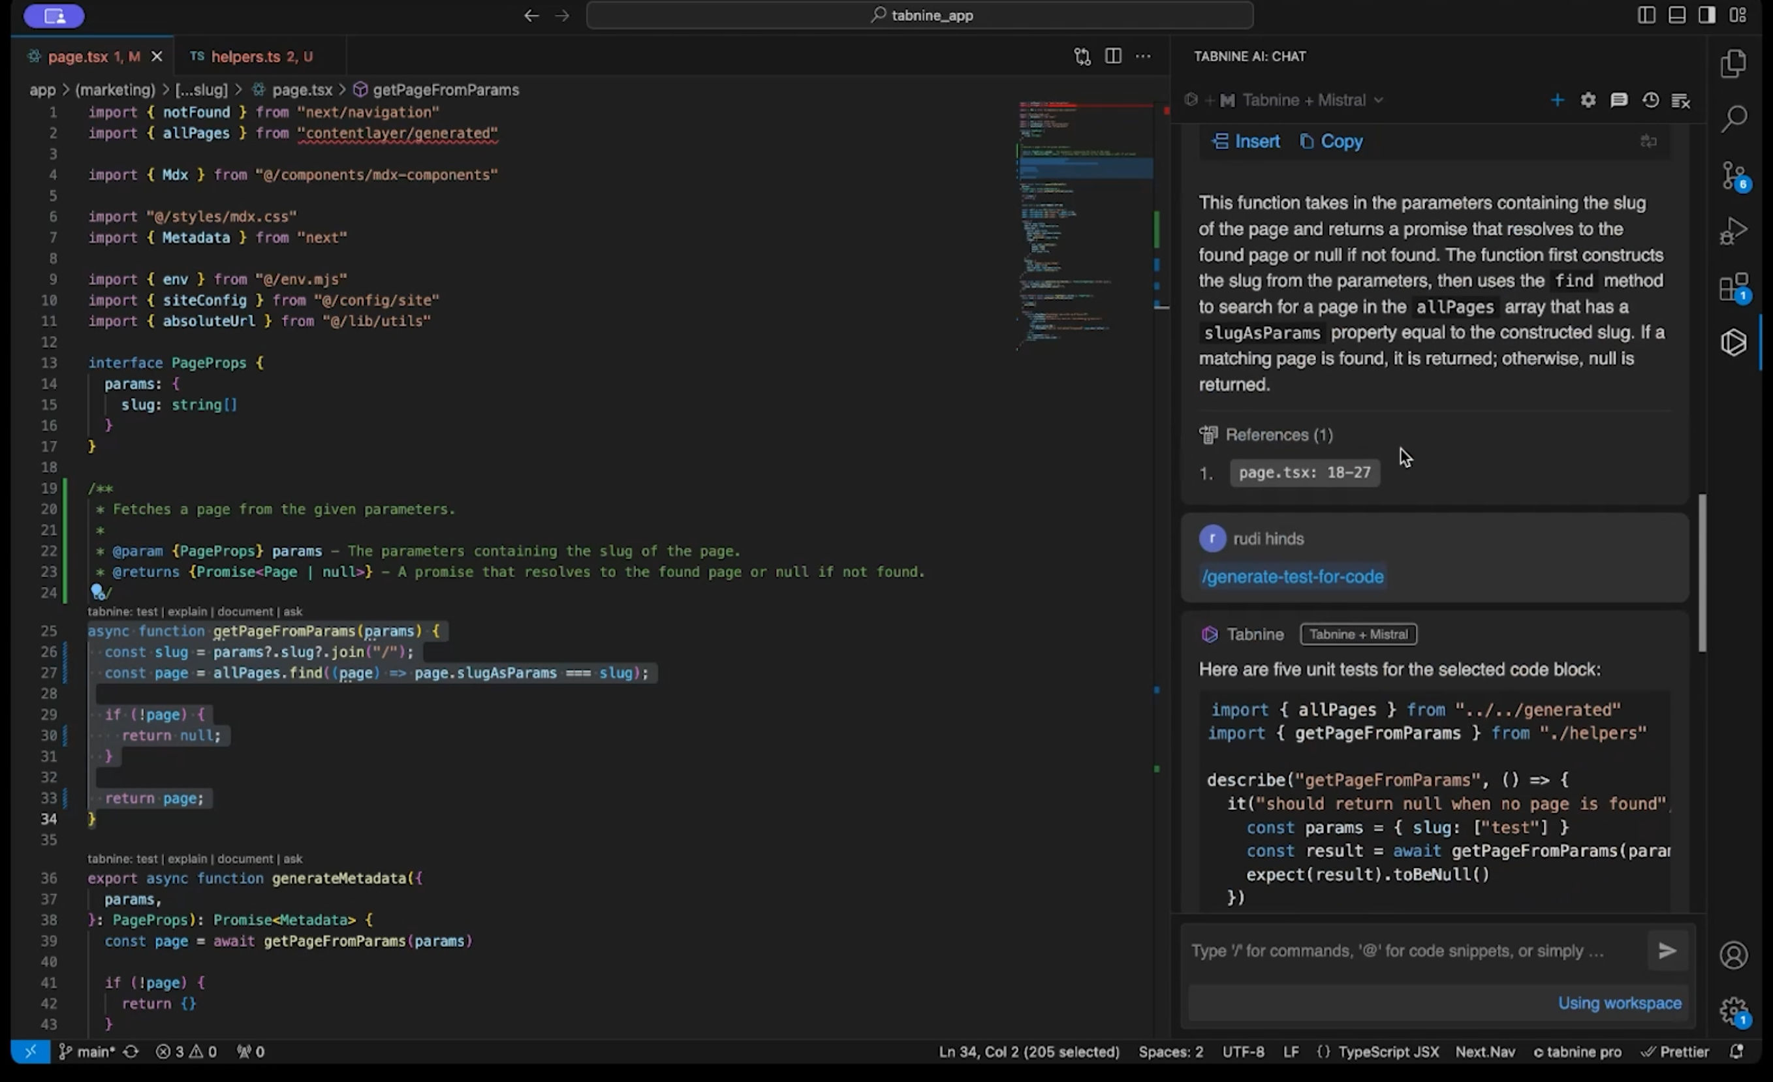Image resolution: width=1773 pixels, height=1082 pixels.
Task: Toggle bottom panel layout icon
Action: (x=1676, y=15)
